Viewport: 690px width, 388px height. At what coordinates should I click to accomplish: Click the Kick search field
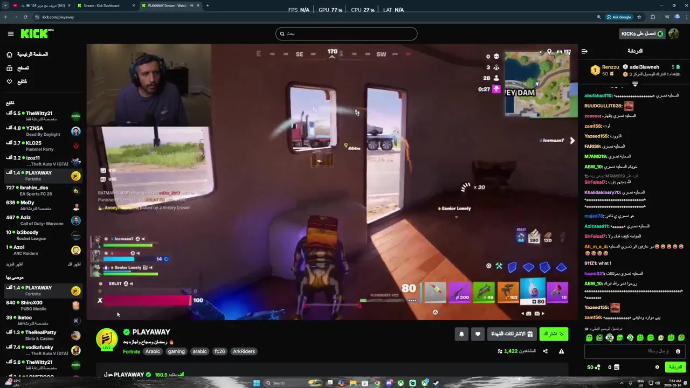click(x=346, y=33)
